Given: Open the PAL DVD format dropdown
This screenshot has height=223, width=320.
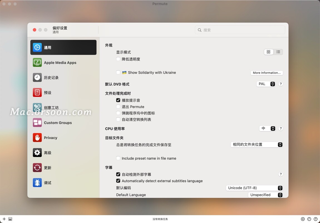Looking at the screenshot, I should coord(266,84).
